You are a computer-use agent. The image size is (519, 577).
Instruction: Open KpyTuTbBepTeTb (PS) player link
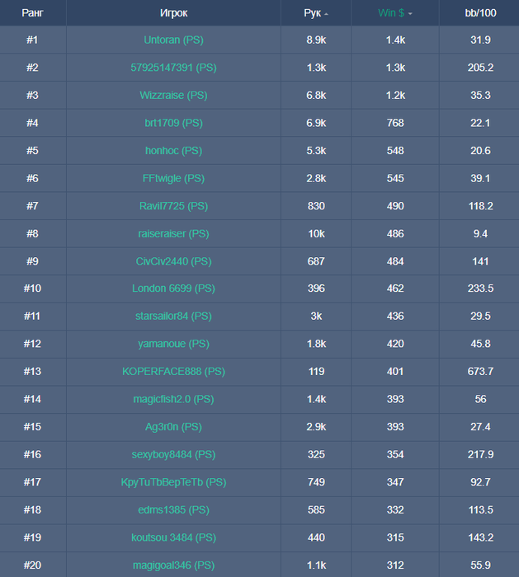pyautogui.click(x=173, y=482)
